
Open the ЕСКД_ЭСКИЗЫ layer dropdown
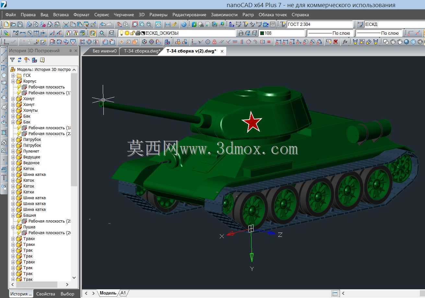[x=177, y=33]
